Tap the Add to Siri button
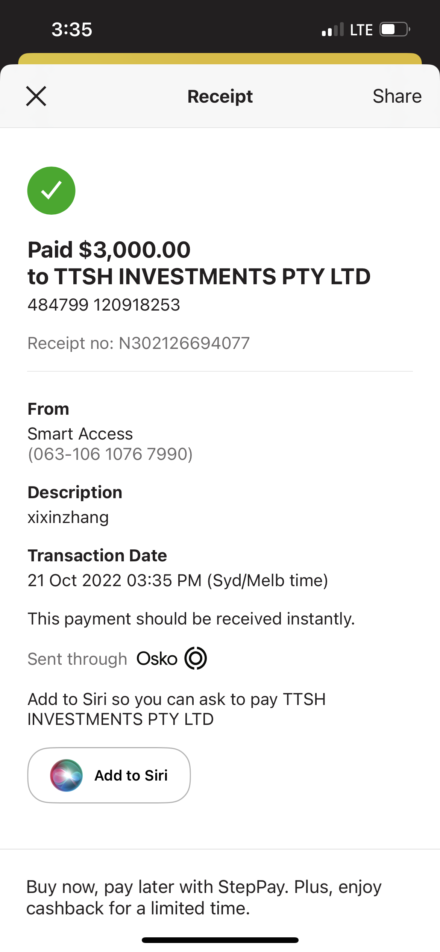This screenshot has height=952, width=440. pos(109,775)
